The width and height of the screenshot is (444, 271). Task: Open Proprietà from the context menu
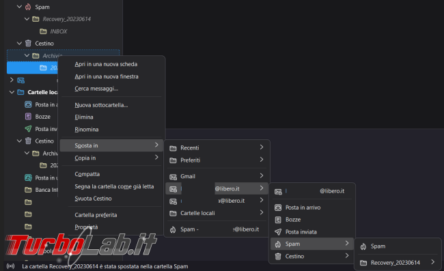point(86,227)
